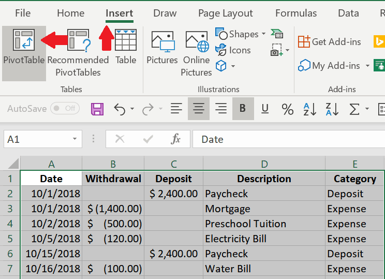
Task: Select column D header
Action: pyautogui.click(x=264, y=164)
